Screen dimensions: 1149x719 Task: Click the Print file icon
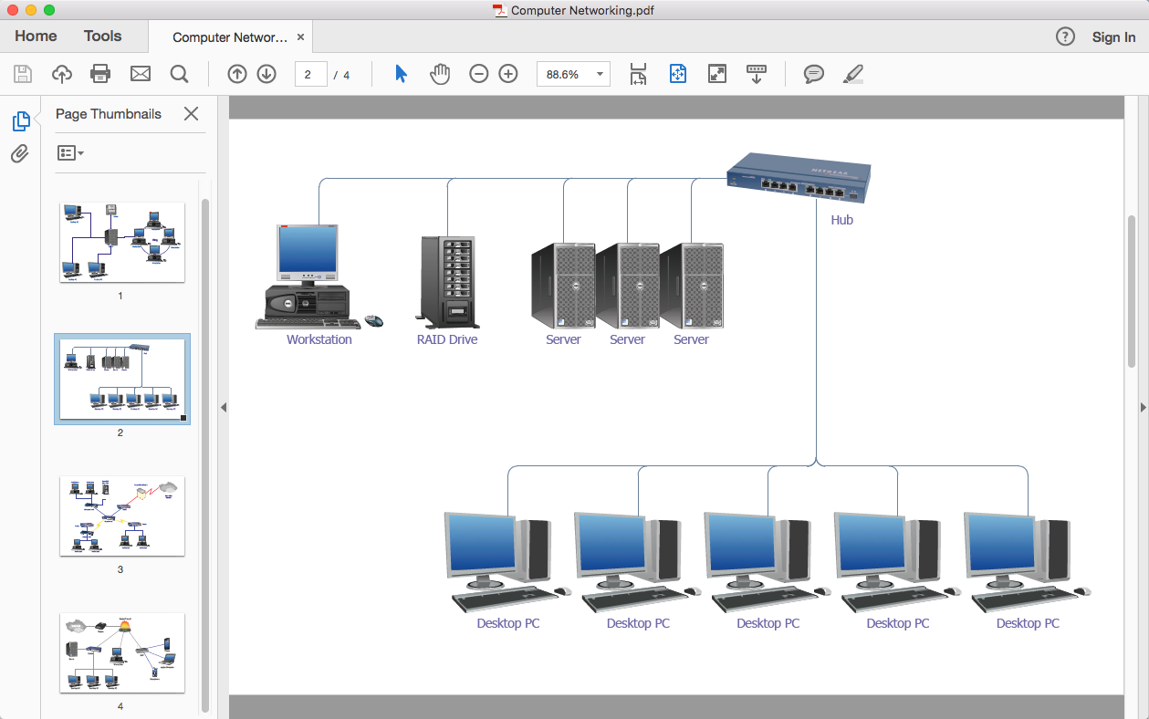tap(100, 74)
